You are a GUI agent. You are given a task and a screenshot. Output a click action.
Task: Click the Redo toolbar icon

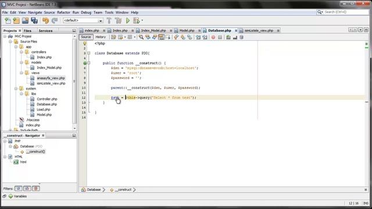point(55,21)
